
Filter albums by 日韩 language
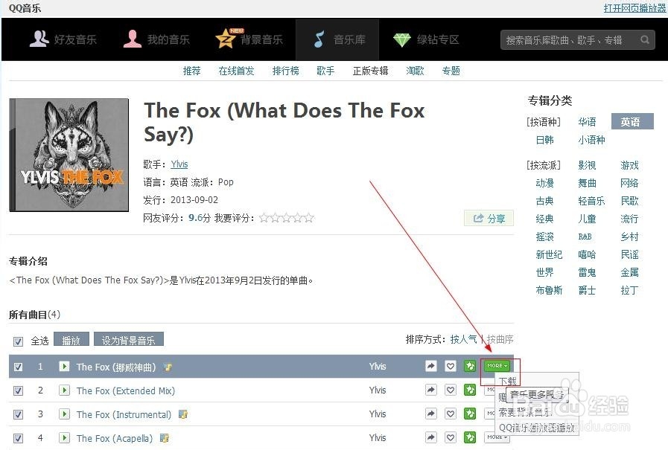click(545, 140)
